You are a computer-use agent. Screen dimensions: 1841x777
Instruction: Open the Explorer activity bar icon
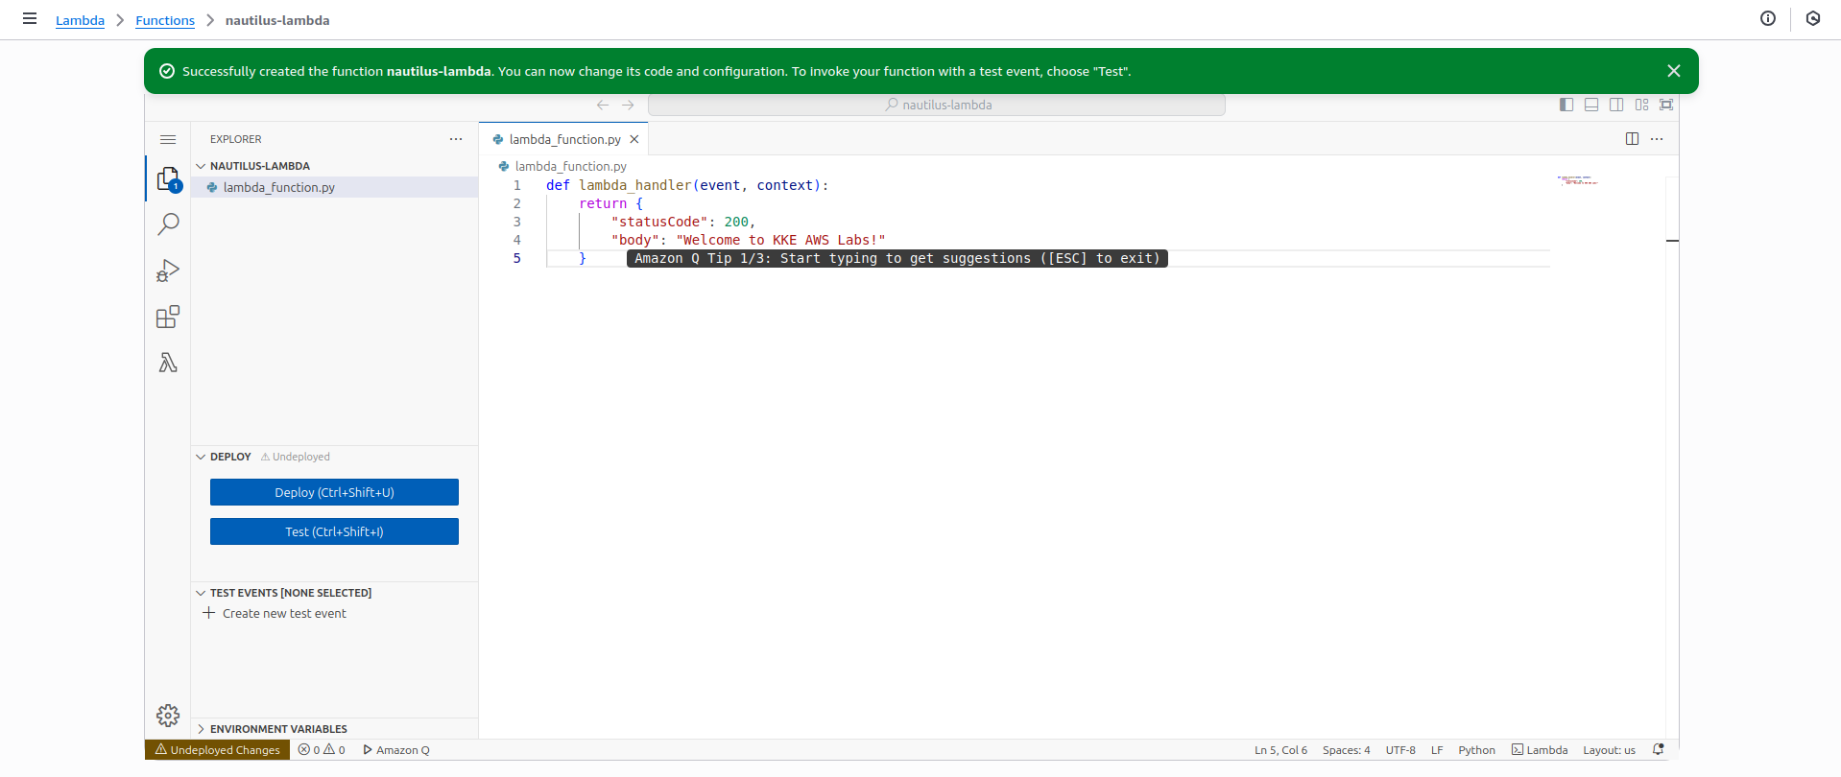point(168,178)
